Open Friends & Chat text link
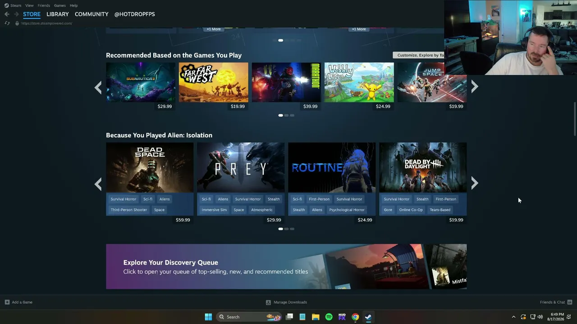The image size is (577, 324). click(552, 302)
